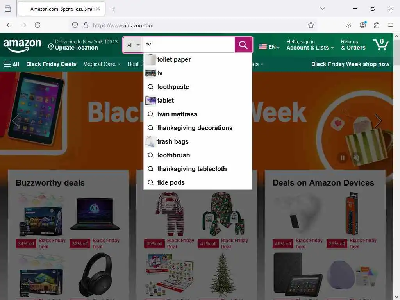Click the browser forward arrow

[x=23, y=25]
